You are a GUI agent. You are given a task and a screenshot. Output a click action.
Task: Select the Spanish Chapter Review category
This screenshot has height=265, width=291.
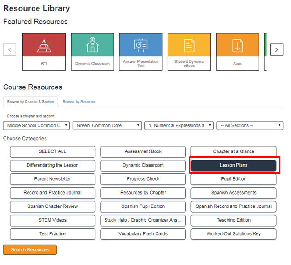[52, 206]
